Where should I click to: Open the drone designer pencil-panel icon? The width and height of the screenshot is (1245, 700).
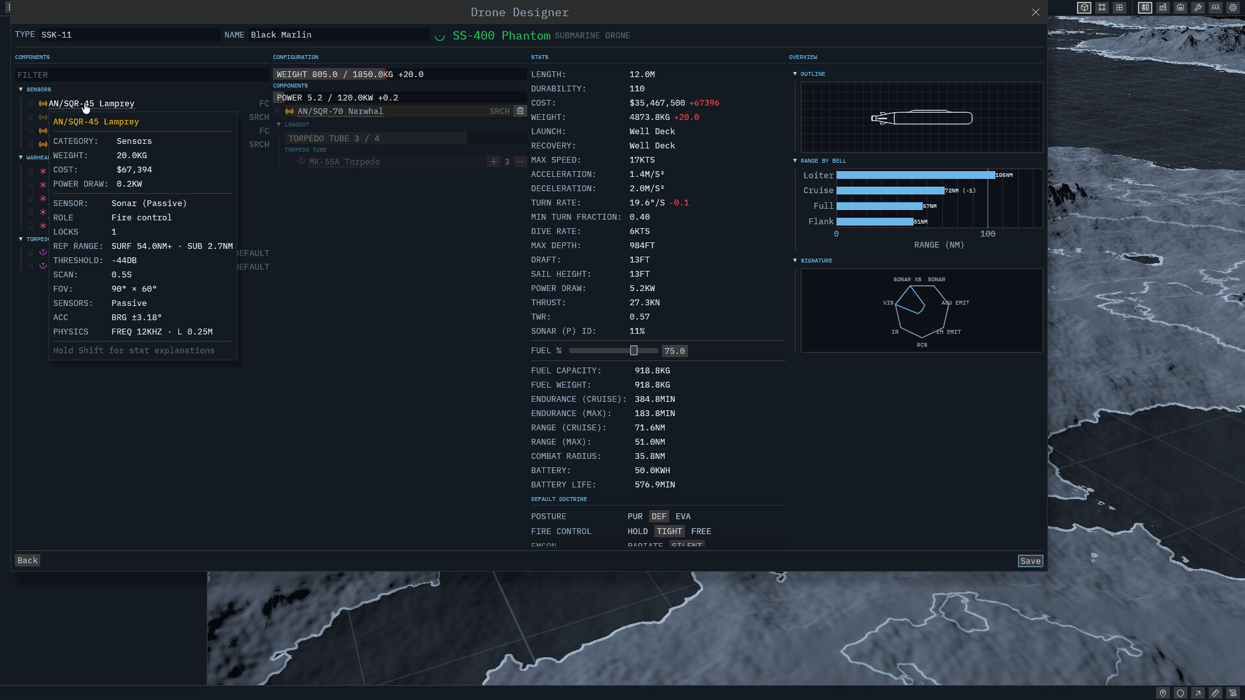point(1145,8)
